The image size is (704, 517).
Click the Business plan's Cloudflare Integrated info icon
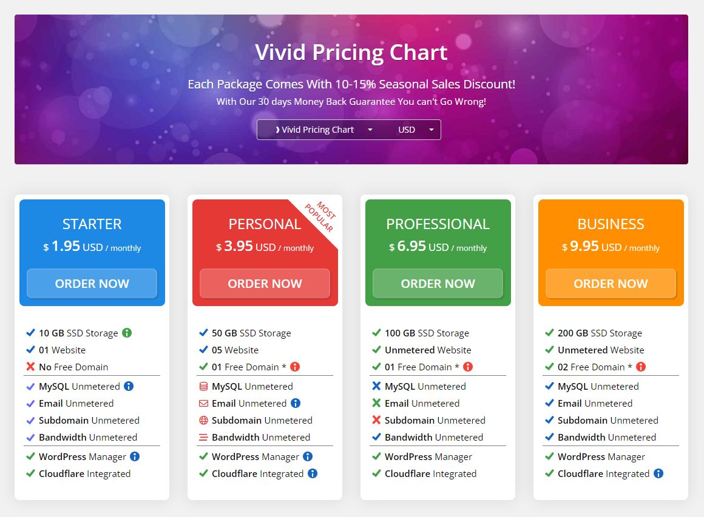tap(658, 473)
